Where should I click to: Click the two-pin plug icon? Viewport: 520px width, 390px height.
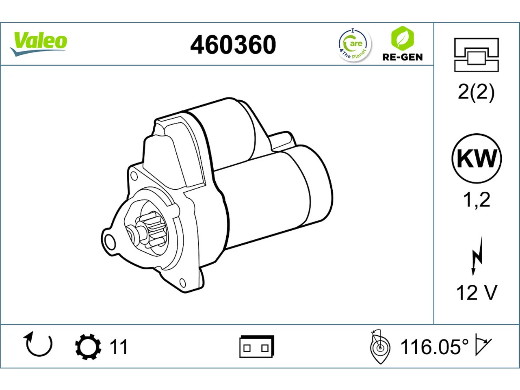(256, 347)
